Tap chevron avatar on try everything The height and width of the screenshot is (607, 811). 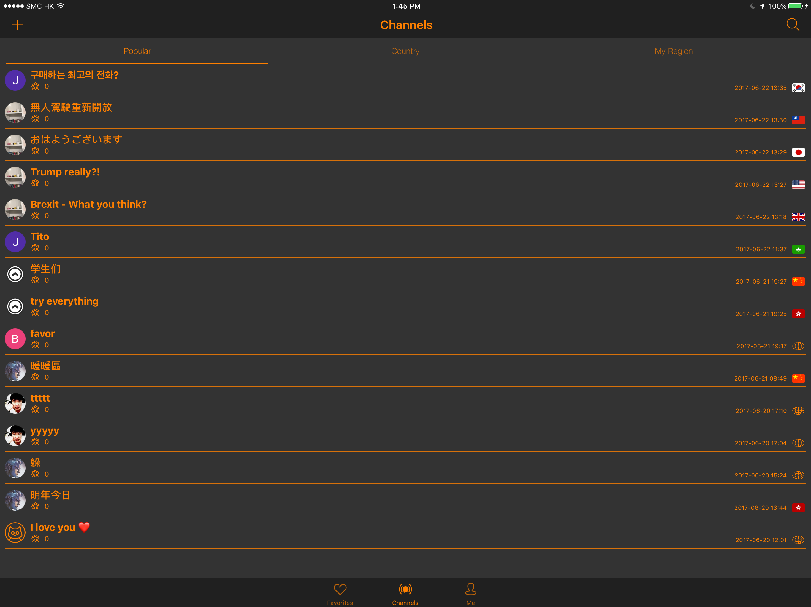click(15, 307)
